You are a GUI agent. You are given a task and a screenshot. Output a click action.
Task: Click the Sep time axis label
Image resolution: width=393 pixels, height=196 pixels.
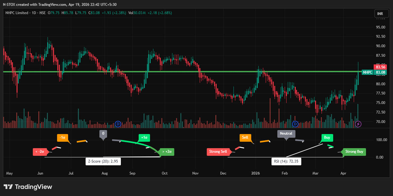[132, 173]
